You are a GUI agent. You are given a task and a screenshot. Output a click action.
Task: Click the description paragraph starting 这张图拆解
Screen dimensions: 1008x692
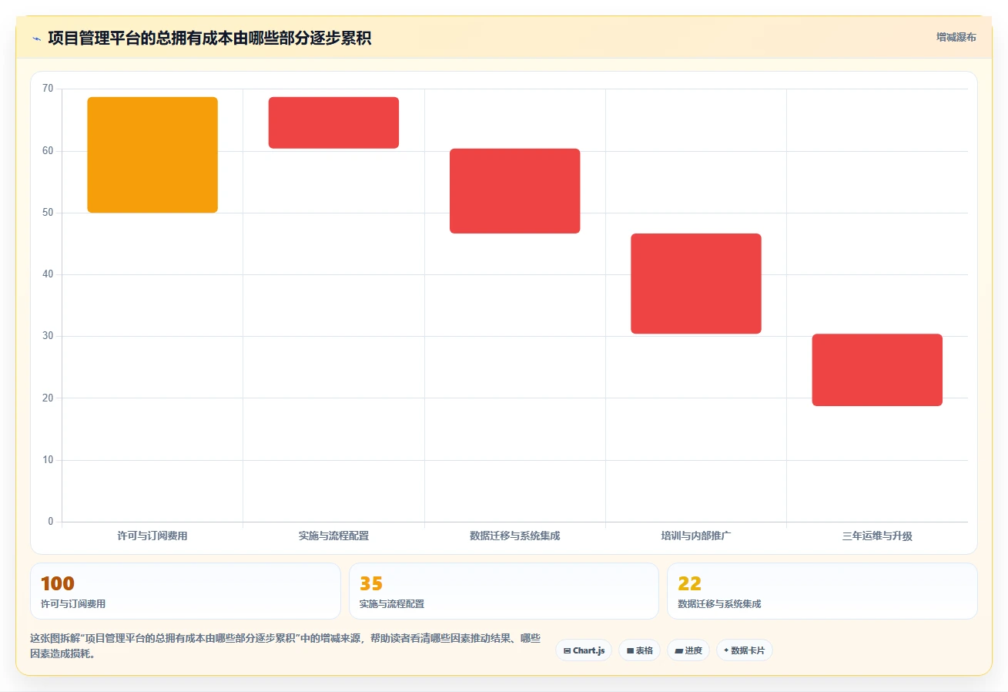click(x=285, y=647)
